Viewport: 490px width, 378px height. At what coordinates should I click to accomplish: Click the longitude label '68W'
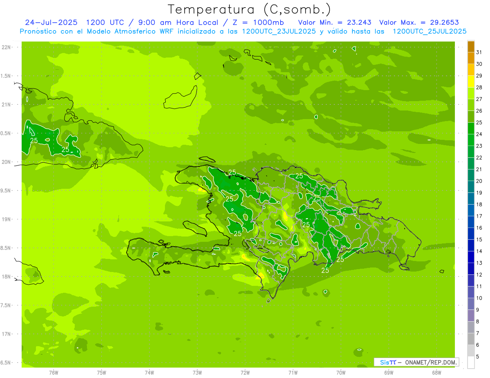pyautogui.click(x=437, y=373)
